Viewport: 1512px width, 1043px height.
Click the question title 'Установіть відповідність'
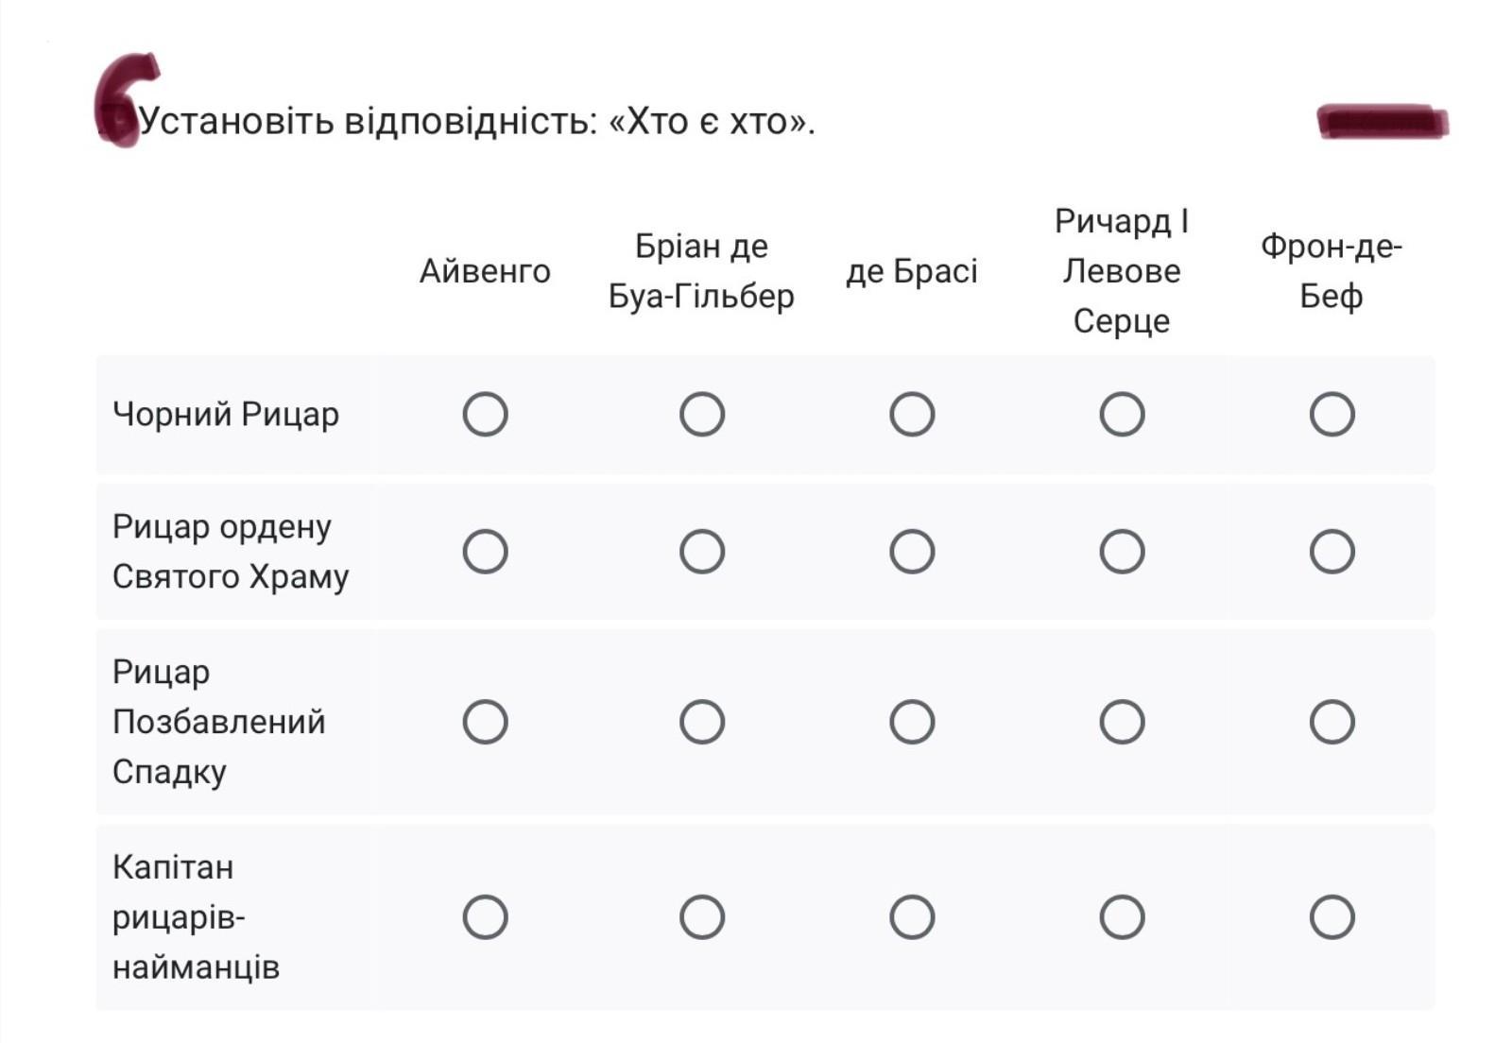point(477,122)
